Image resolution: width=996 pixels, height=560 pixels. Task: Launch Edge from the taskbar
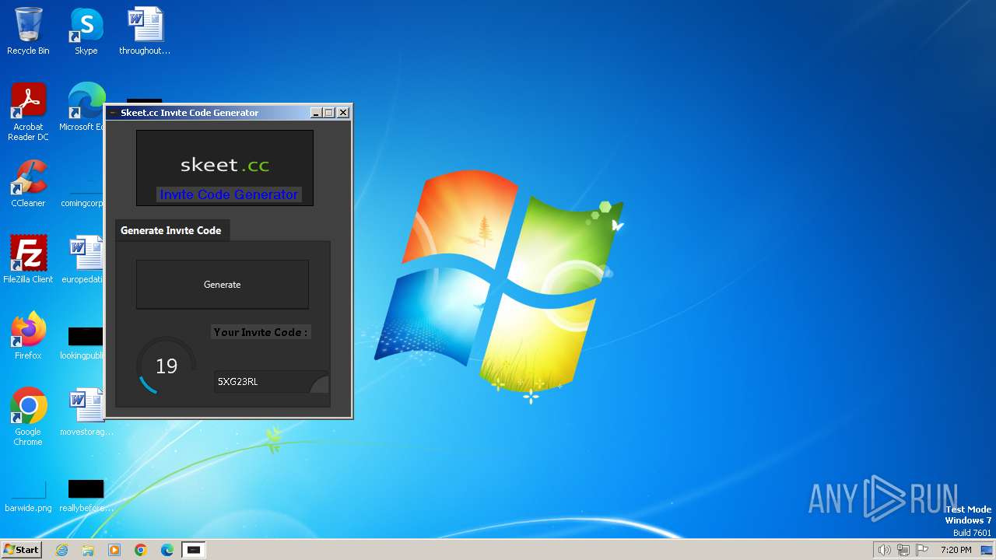[x=167, y=550]
